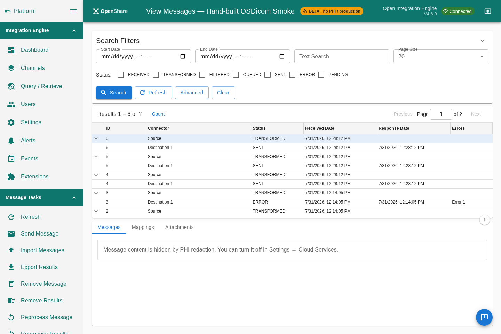Viewport: 501px width, 334px height.
Task: Click the Extensions puzzle icon
Action: click(x=11, y=177)
